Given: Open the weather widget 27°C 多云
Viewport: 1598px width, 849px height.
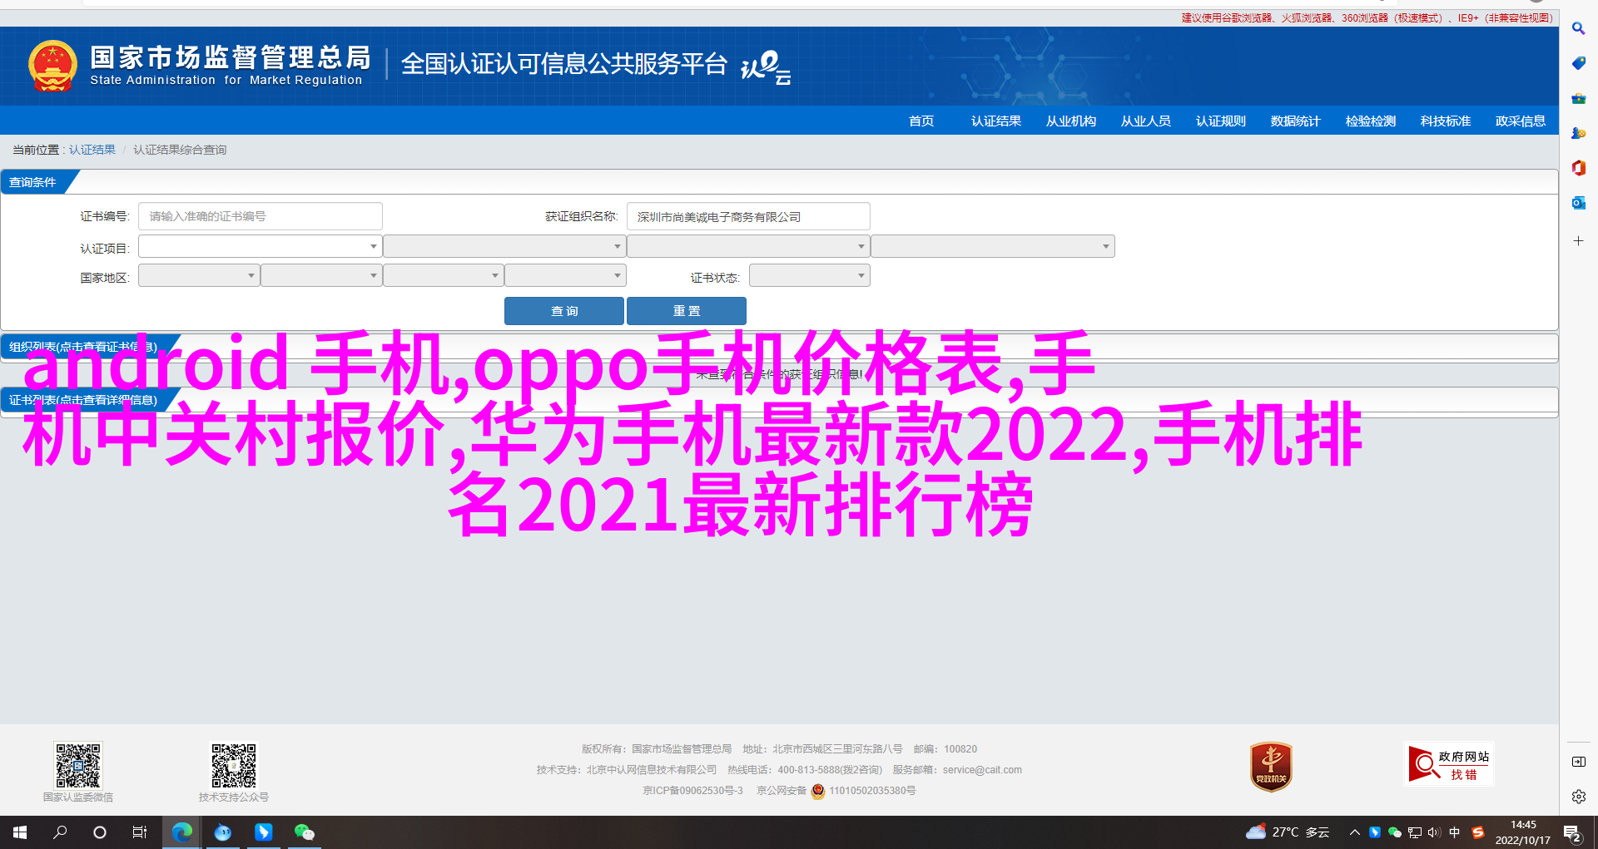Looking at the screenshot, I should (x=1288, y=832).
